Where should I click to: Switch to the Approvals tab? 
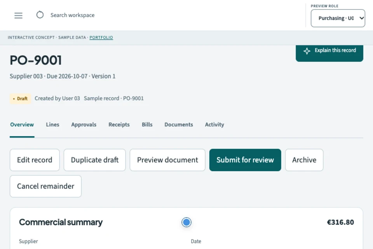[84, 124]
